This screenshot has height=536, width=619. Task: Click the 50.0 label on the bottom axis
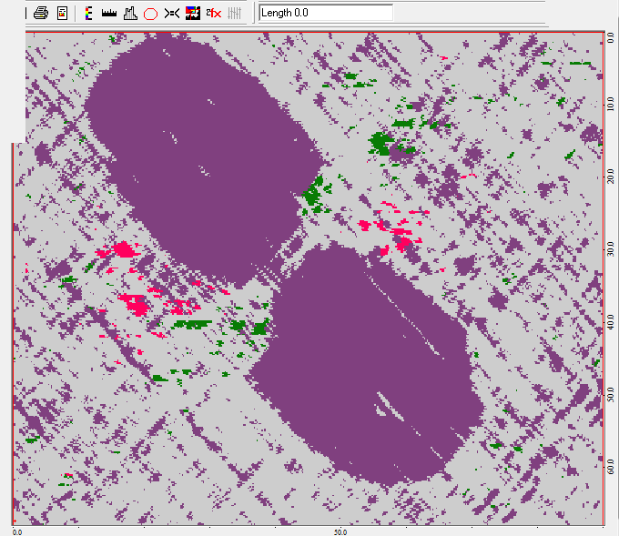click(x=337, y=531)
